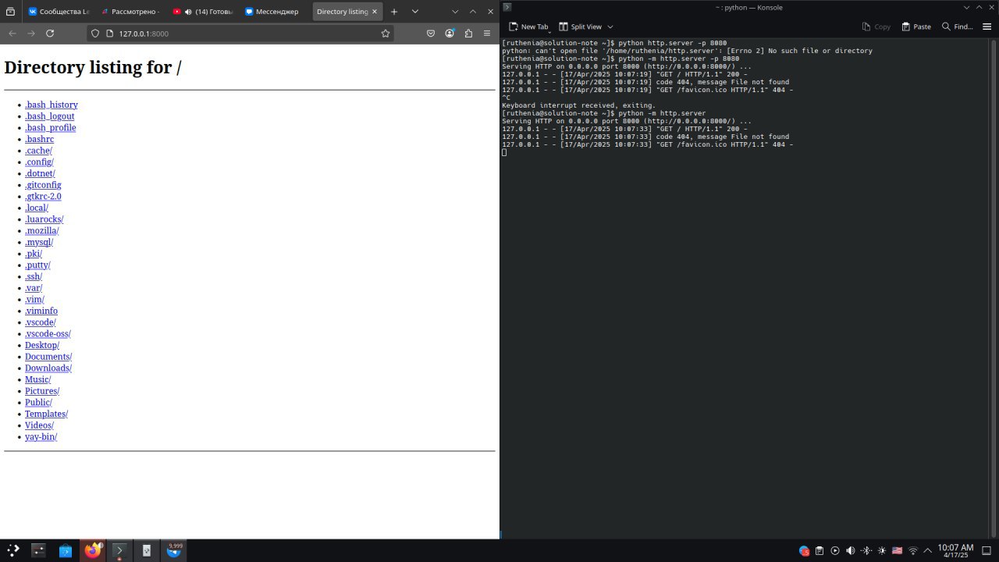Close the Directory listing tab

pyautogui.click(x=375, y=12)
